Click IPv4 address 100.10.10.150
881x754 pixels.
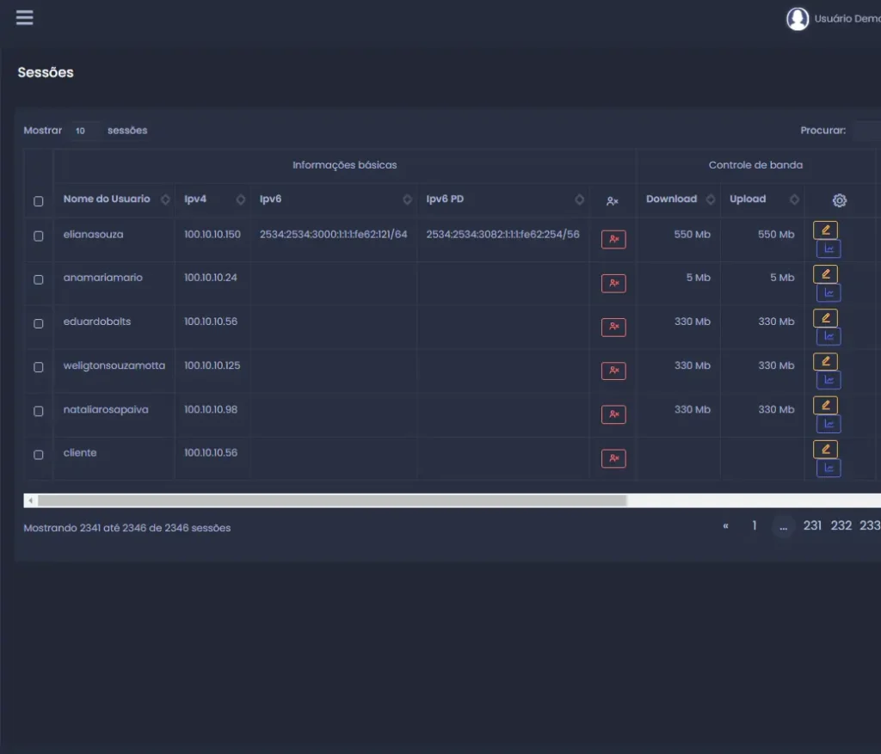tap(213, 235)
